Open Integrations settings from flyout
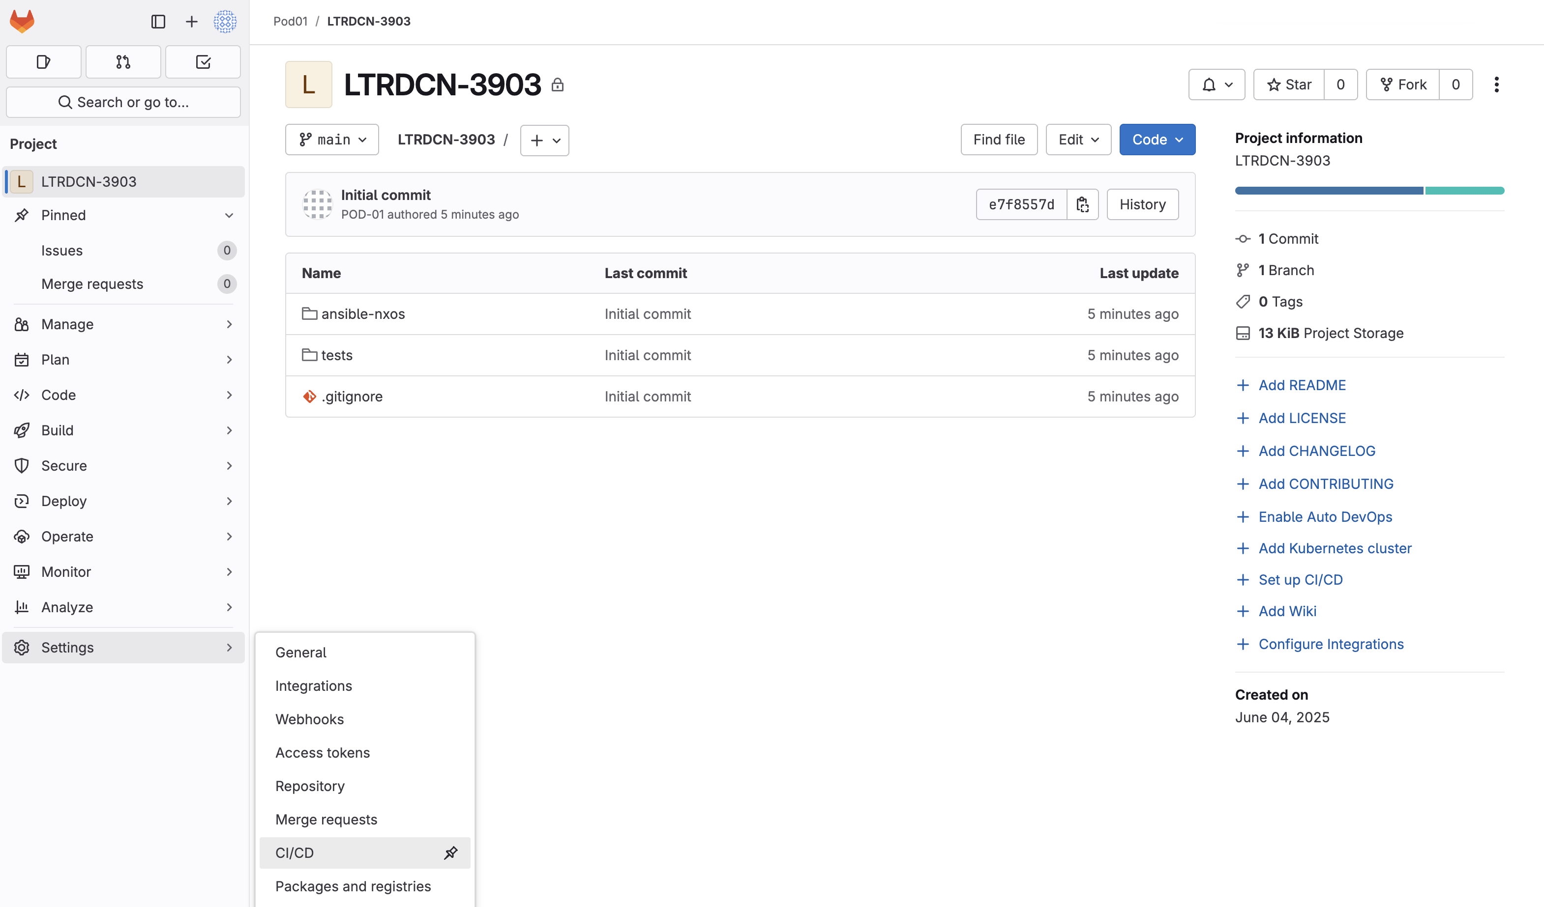The width and height of the screenshot is (1544, 907). (364, 686)
